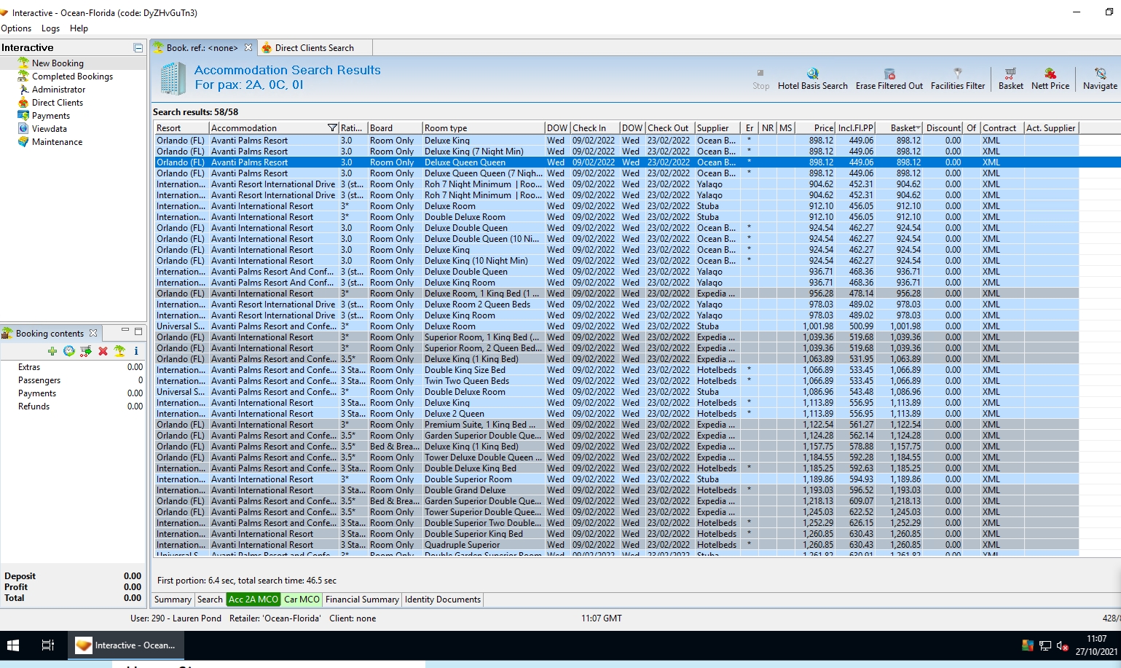The width and height of the screenshot is (1121, 668).
Task: Click the blue clock icon in Booking contents
Action: point(69,351)
